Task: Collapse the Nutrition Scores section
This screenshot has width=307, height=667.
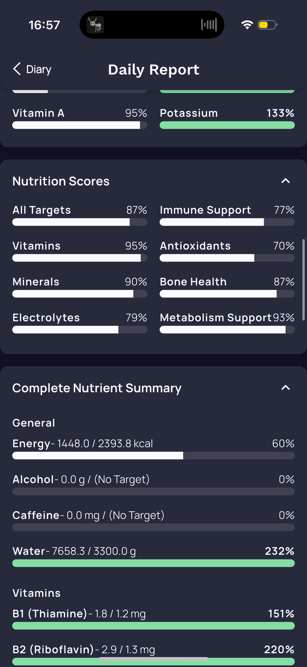Action: (286, 181)
